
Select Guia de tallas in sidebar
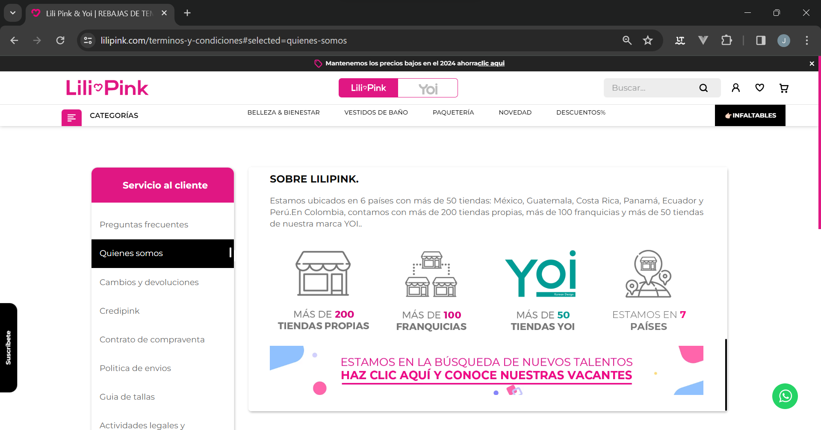click(x=162, y=397)
